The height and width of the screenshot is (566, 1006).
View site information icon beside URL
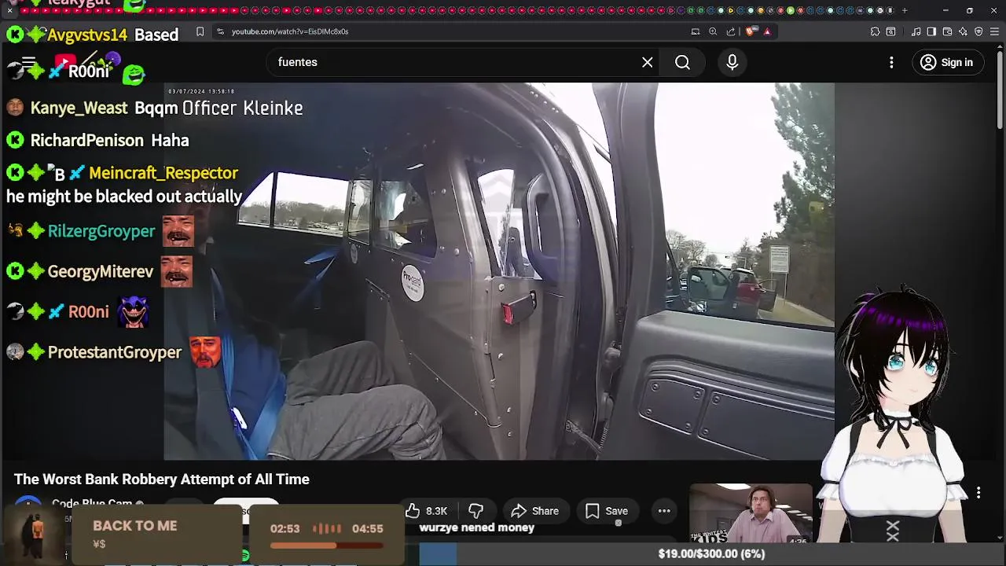point(220,31)
